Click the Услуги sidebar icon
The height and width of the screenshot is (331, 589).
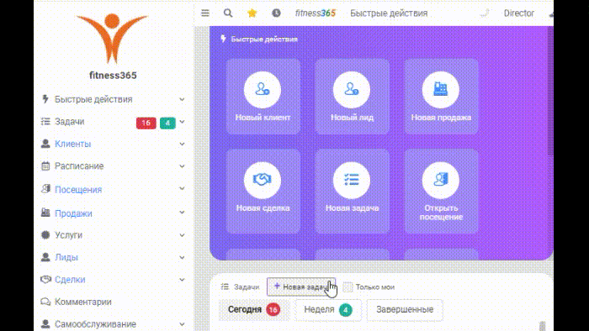point(45,235)
